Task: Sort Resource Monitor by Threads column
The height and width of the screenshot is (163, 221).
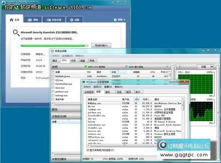Action: 136,72
